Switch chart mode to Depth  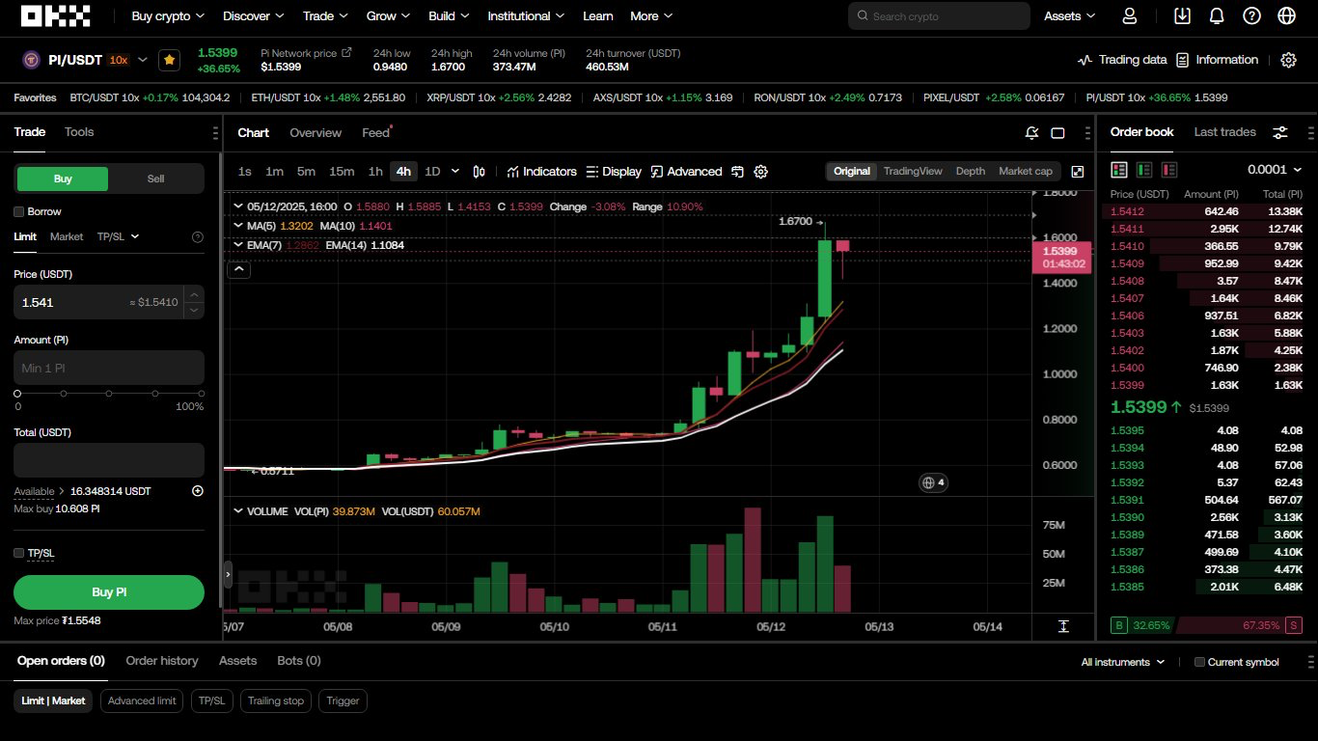click(x=971, y=171)
